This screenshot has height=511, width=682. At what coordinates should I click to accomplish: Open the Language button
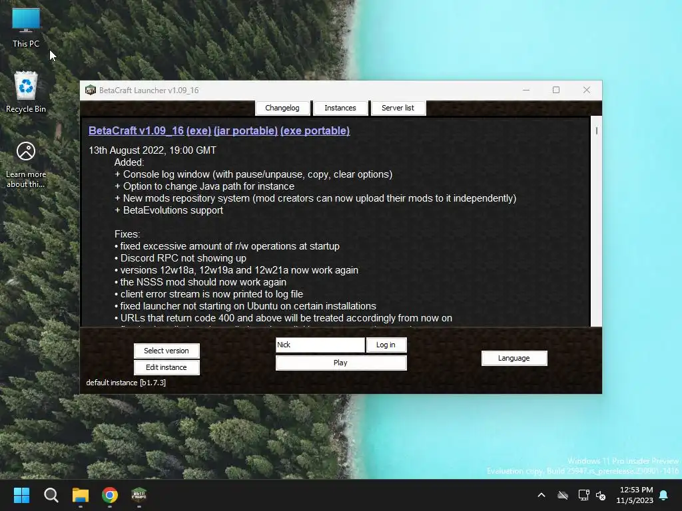[x=514, y=358]
